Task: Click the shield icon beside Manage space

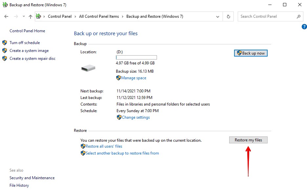Action: pos(119,78)
